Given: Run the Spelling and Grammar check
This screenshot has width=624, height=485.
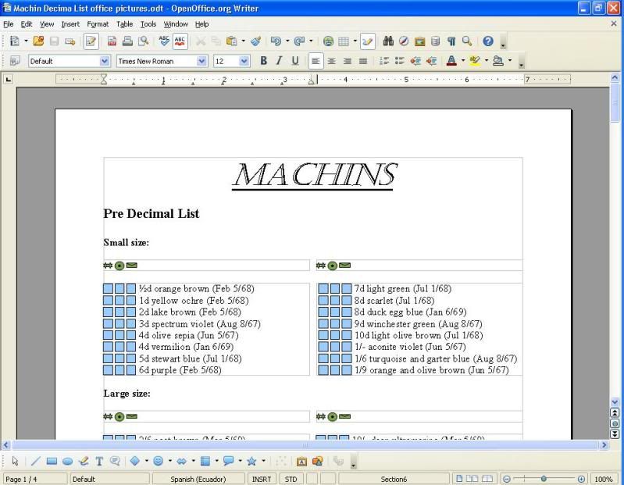Looking at the screenshot, I should 164,41.
